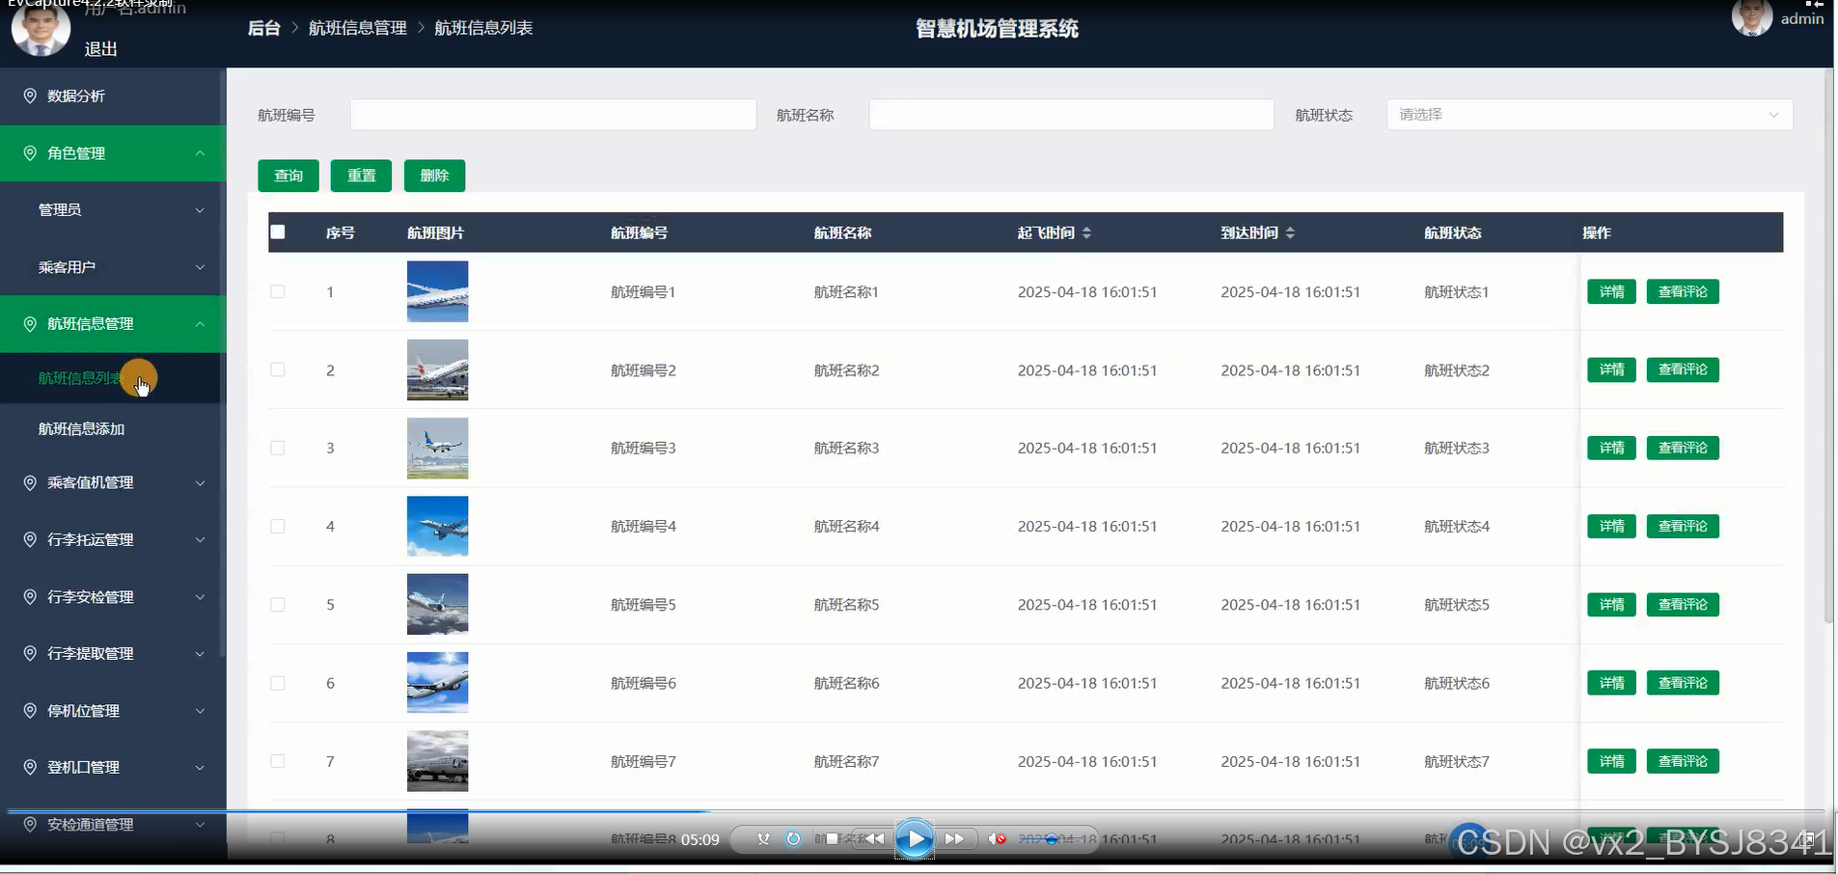Click the 航班信息管理 location pin icon
The image size is (1838, 874).
(30, 324)
